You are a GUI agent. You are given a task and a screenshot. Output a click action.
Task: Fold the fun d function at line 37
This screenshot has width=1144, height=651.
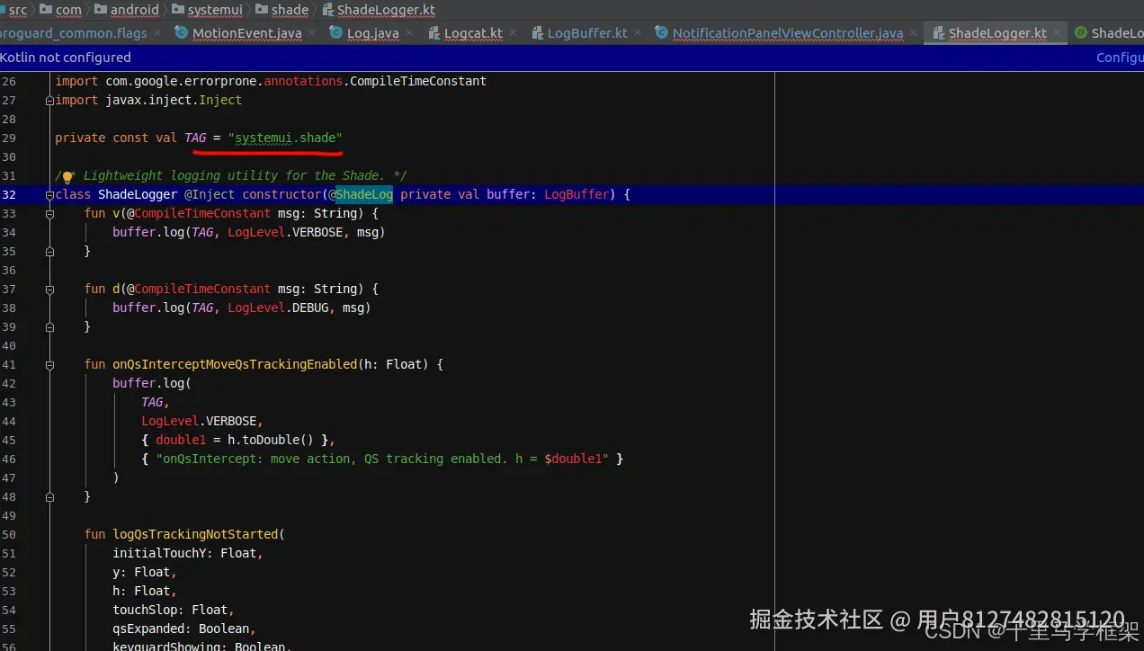point(49,290)
